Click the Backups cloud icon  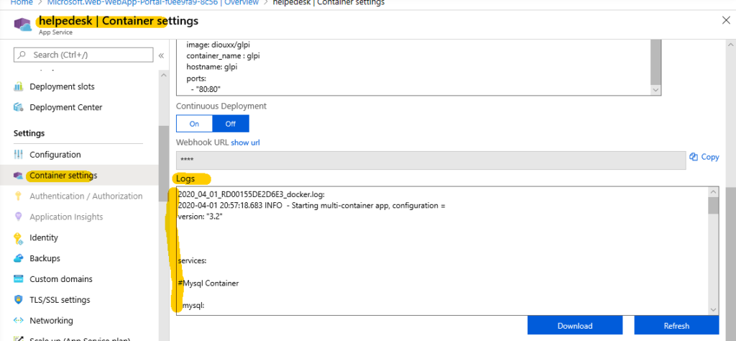point(19,258)
